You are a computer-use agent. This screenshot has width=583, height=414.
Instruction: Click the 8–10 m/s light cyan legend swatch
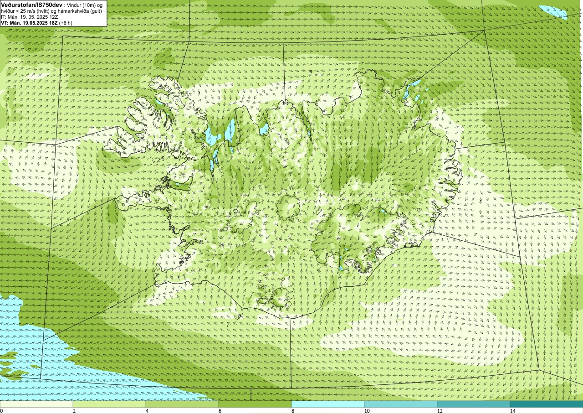click(x=328, y=404)
